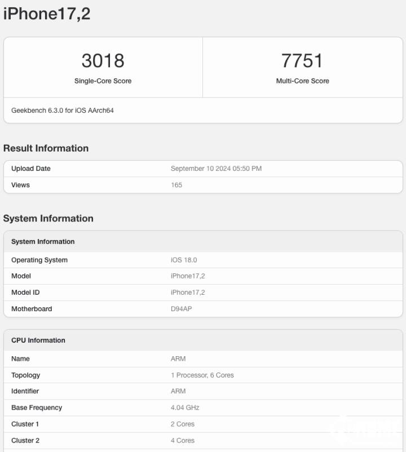Image resolution: width=406 pixels, height=452 pixels.
Task: Click the Single-Core Score label
Action: tap(103, 81)
